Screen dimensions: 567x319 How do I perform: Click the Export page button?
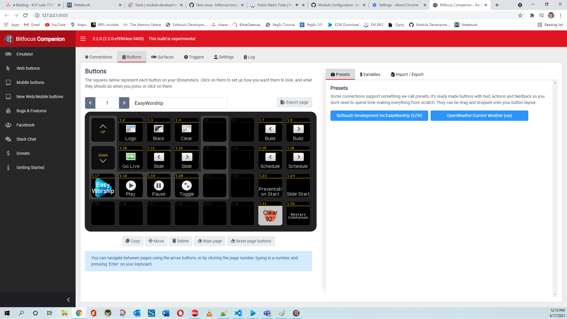click(x=294, y=102)
